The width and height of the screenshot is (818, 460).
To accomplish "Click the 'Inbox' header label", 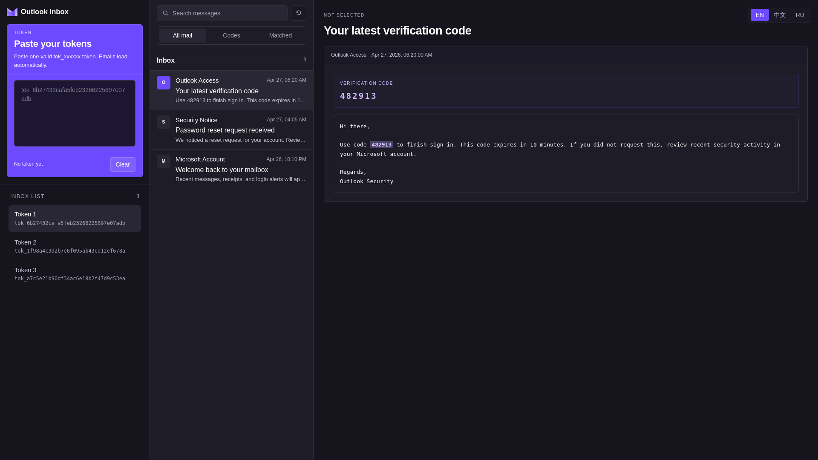I will pyautogui.click(x=166, y=60).
